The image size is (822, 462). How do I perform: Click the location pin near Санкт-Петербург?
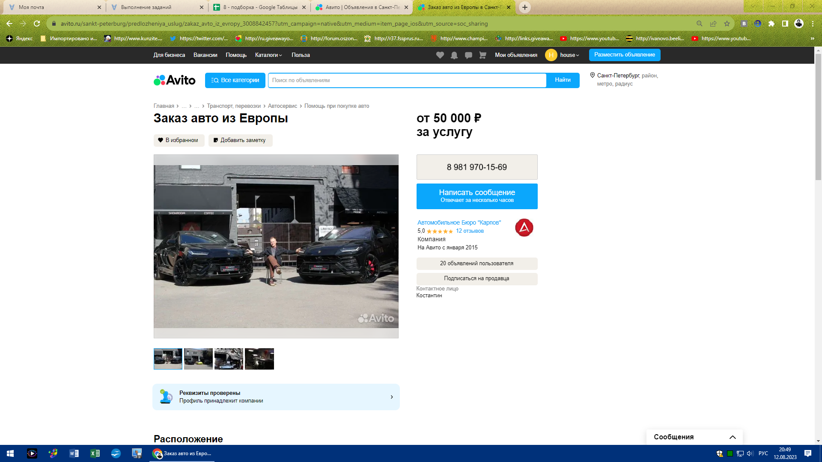[x=592, y=75]
